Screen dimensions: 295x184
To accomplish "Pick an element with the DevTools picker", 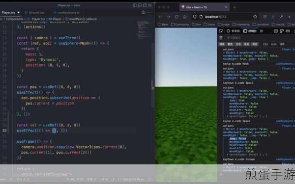I will [221, 31].
